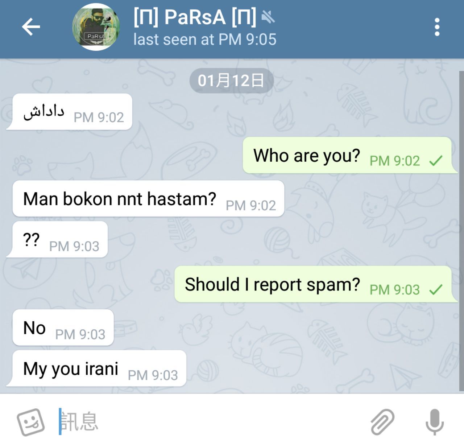The height and width of the screenshot is (437, 464).
Task: Open the PaRsA contact name header
Action: coord(195,17)
